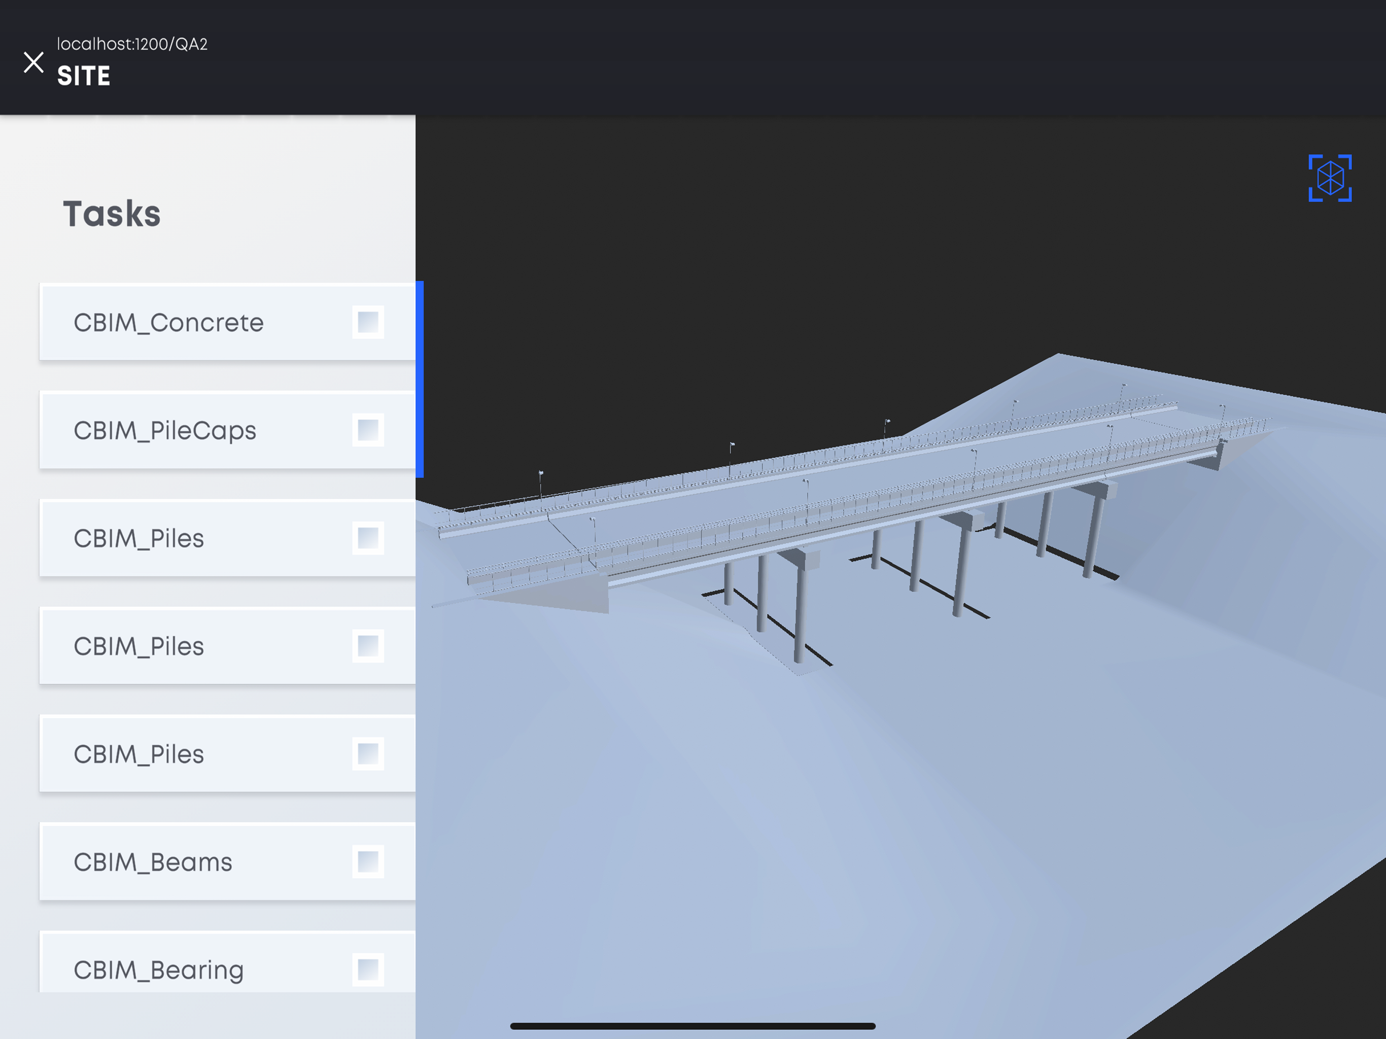Image resolution: width=1386 pixels, height=1039 pixels.
Task: Tick the CBIM_PileCaps checkbox
Action: pos(368,430)
